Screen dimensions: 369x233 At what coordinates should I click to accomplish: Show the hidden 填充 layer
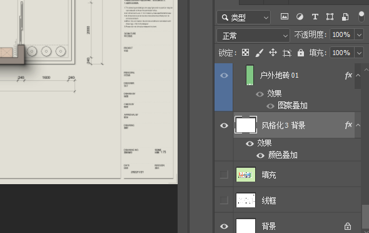224,175
